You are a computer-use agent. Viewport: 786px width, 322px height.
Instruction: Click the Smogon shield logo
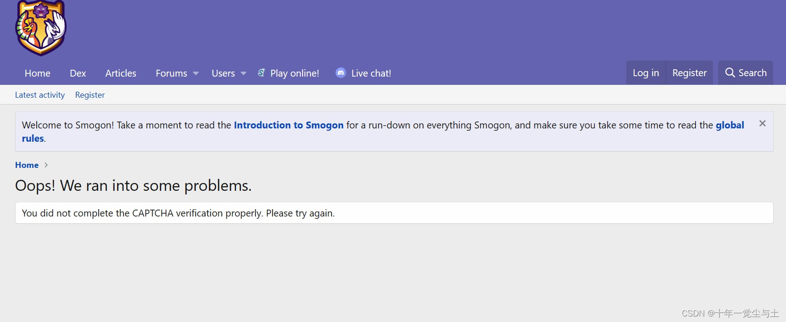pos(41,28)
